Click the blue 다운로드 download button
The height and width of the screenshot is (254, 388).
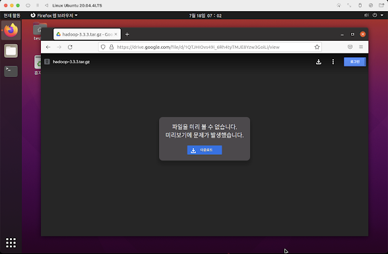[x=205, y=150]
